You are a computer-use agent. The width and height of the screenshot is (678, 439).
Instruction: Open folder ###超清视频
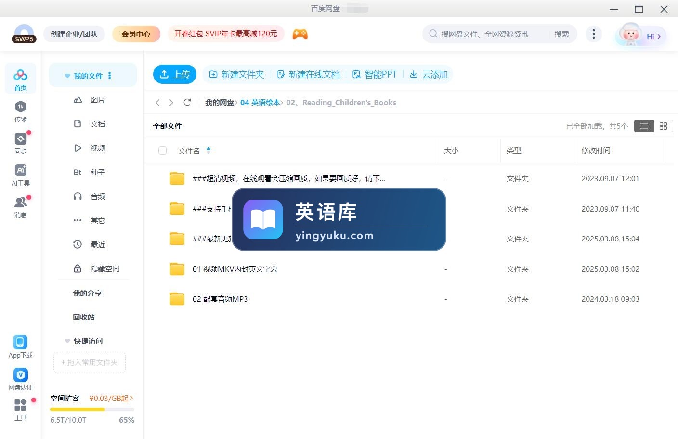point(289,178)
